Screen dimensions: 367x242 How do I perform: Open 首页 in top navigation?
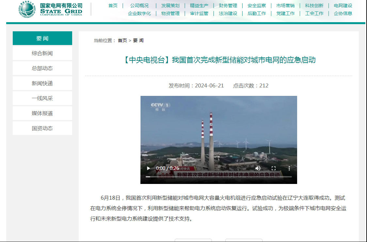(x=113, y=6)
